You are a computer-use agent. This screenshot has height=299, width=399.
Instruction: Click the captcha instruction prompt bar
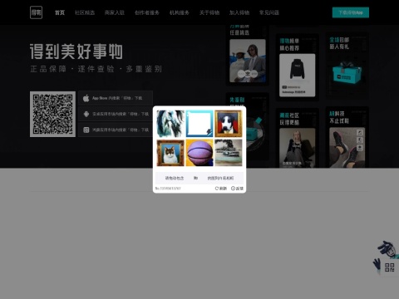[x=199, y=178]
